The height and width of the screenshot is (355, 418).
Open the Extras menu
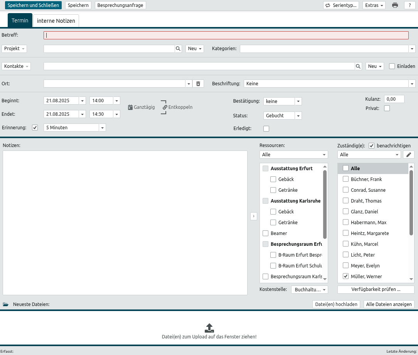[x=374, y=5]
